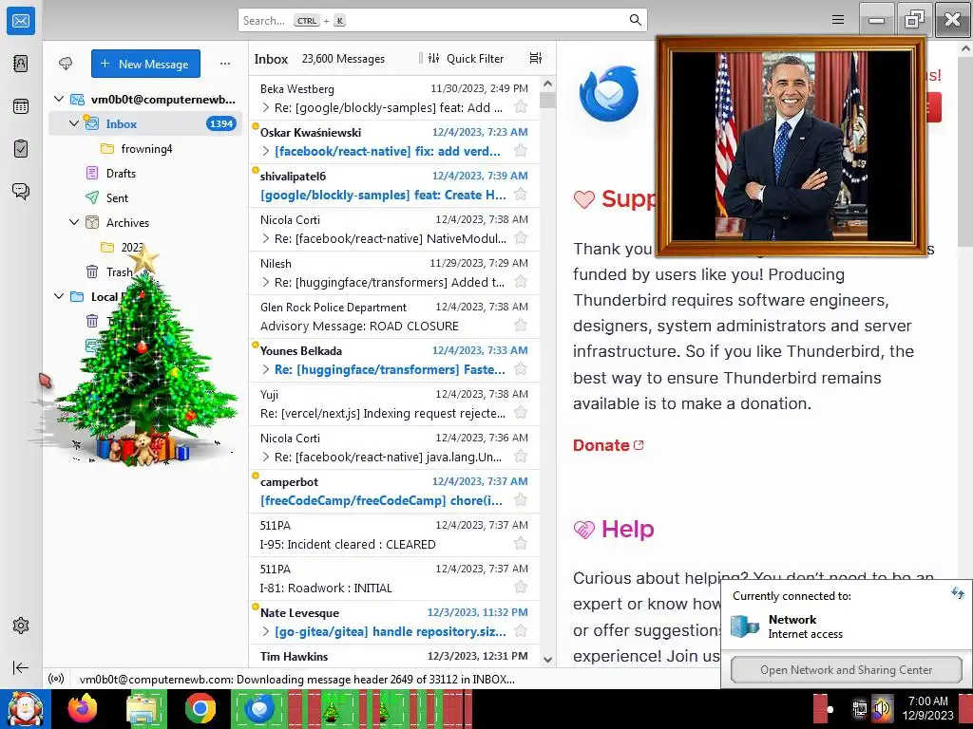
Task: Open the Yuji vercel/next.js message
Action: (x=394, y=403)
